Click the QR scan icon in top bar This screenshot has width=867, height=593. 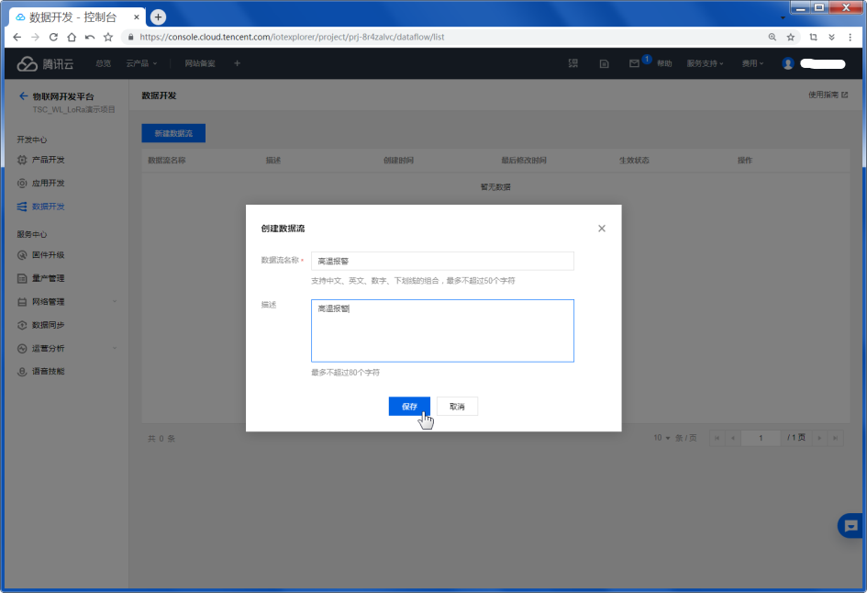[x=573, y=63]
